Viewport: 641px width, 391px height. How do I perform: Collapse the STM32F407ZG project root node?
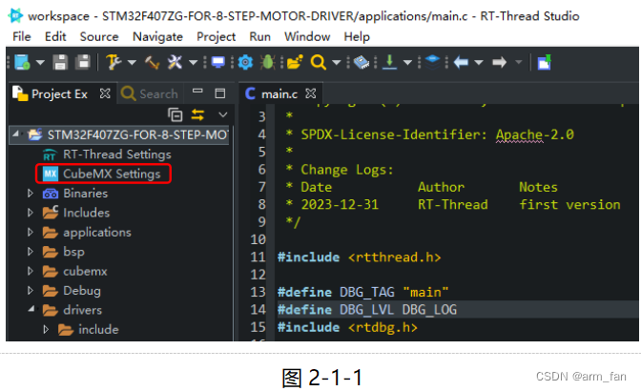coord(15,134)
